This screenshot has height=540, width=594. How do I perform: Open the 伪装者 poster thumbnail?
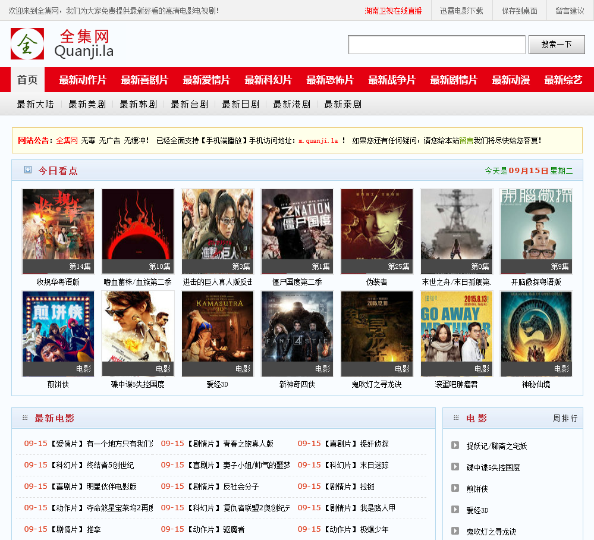pos(377,231)
